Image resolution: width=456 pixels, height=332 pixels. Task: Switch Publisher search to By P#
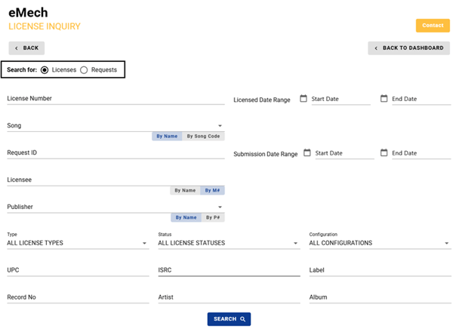pos(213,218)
